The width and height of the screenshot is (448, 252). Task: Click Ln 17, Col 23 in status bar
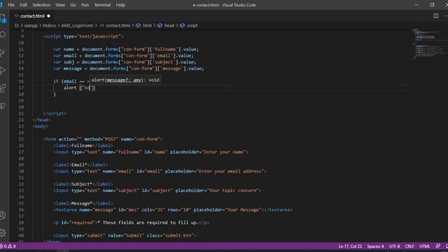[x=350, y=246]
